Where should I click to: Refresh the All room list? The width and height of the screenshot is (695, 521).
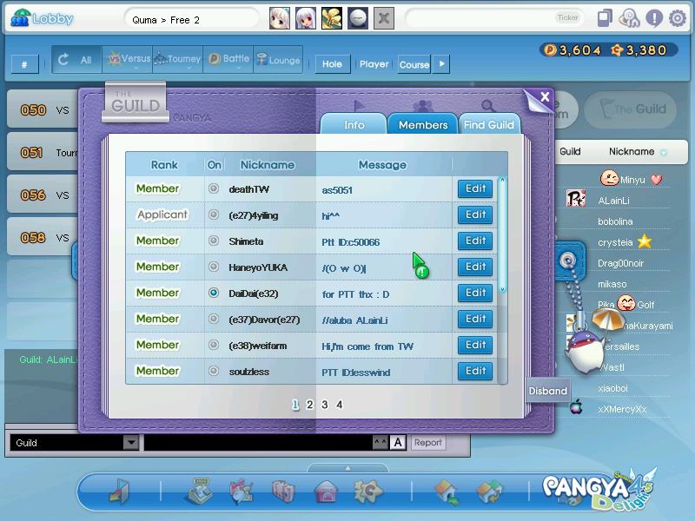coord(76,60)
